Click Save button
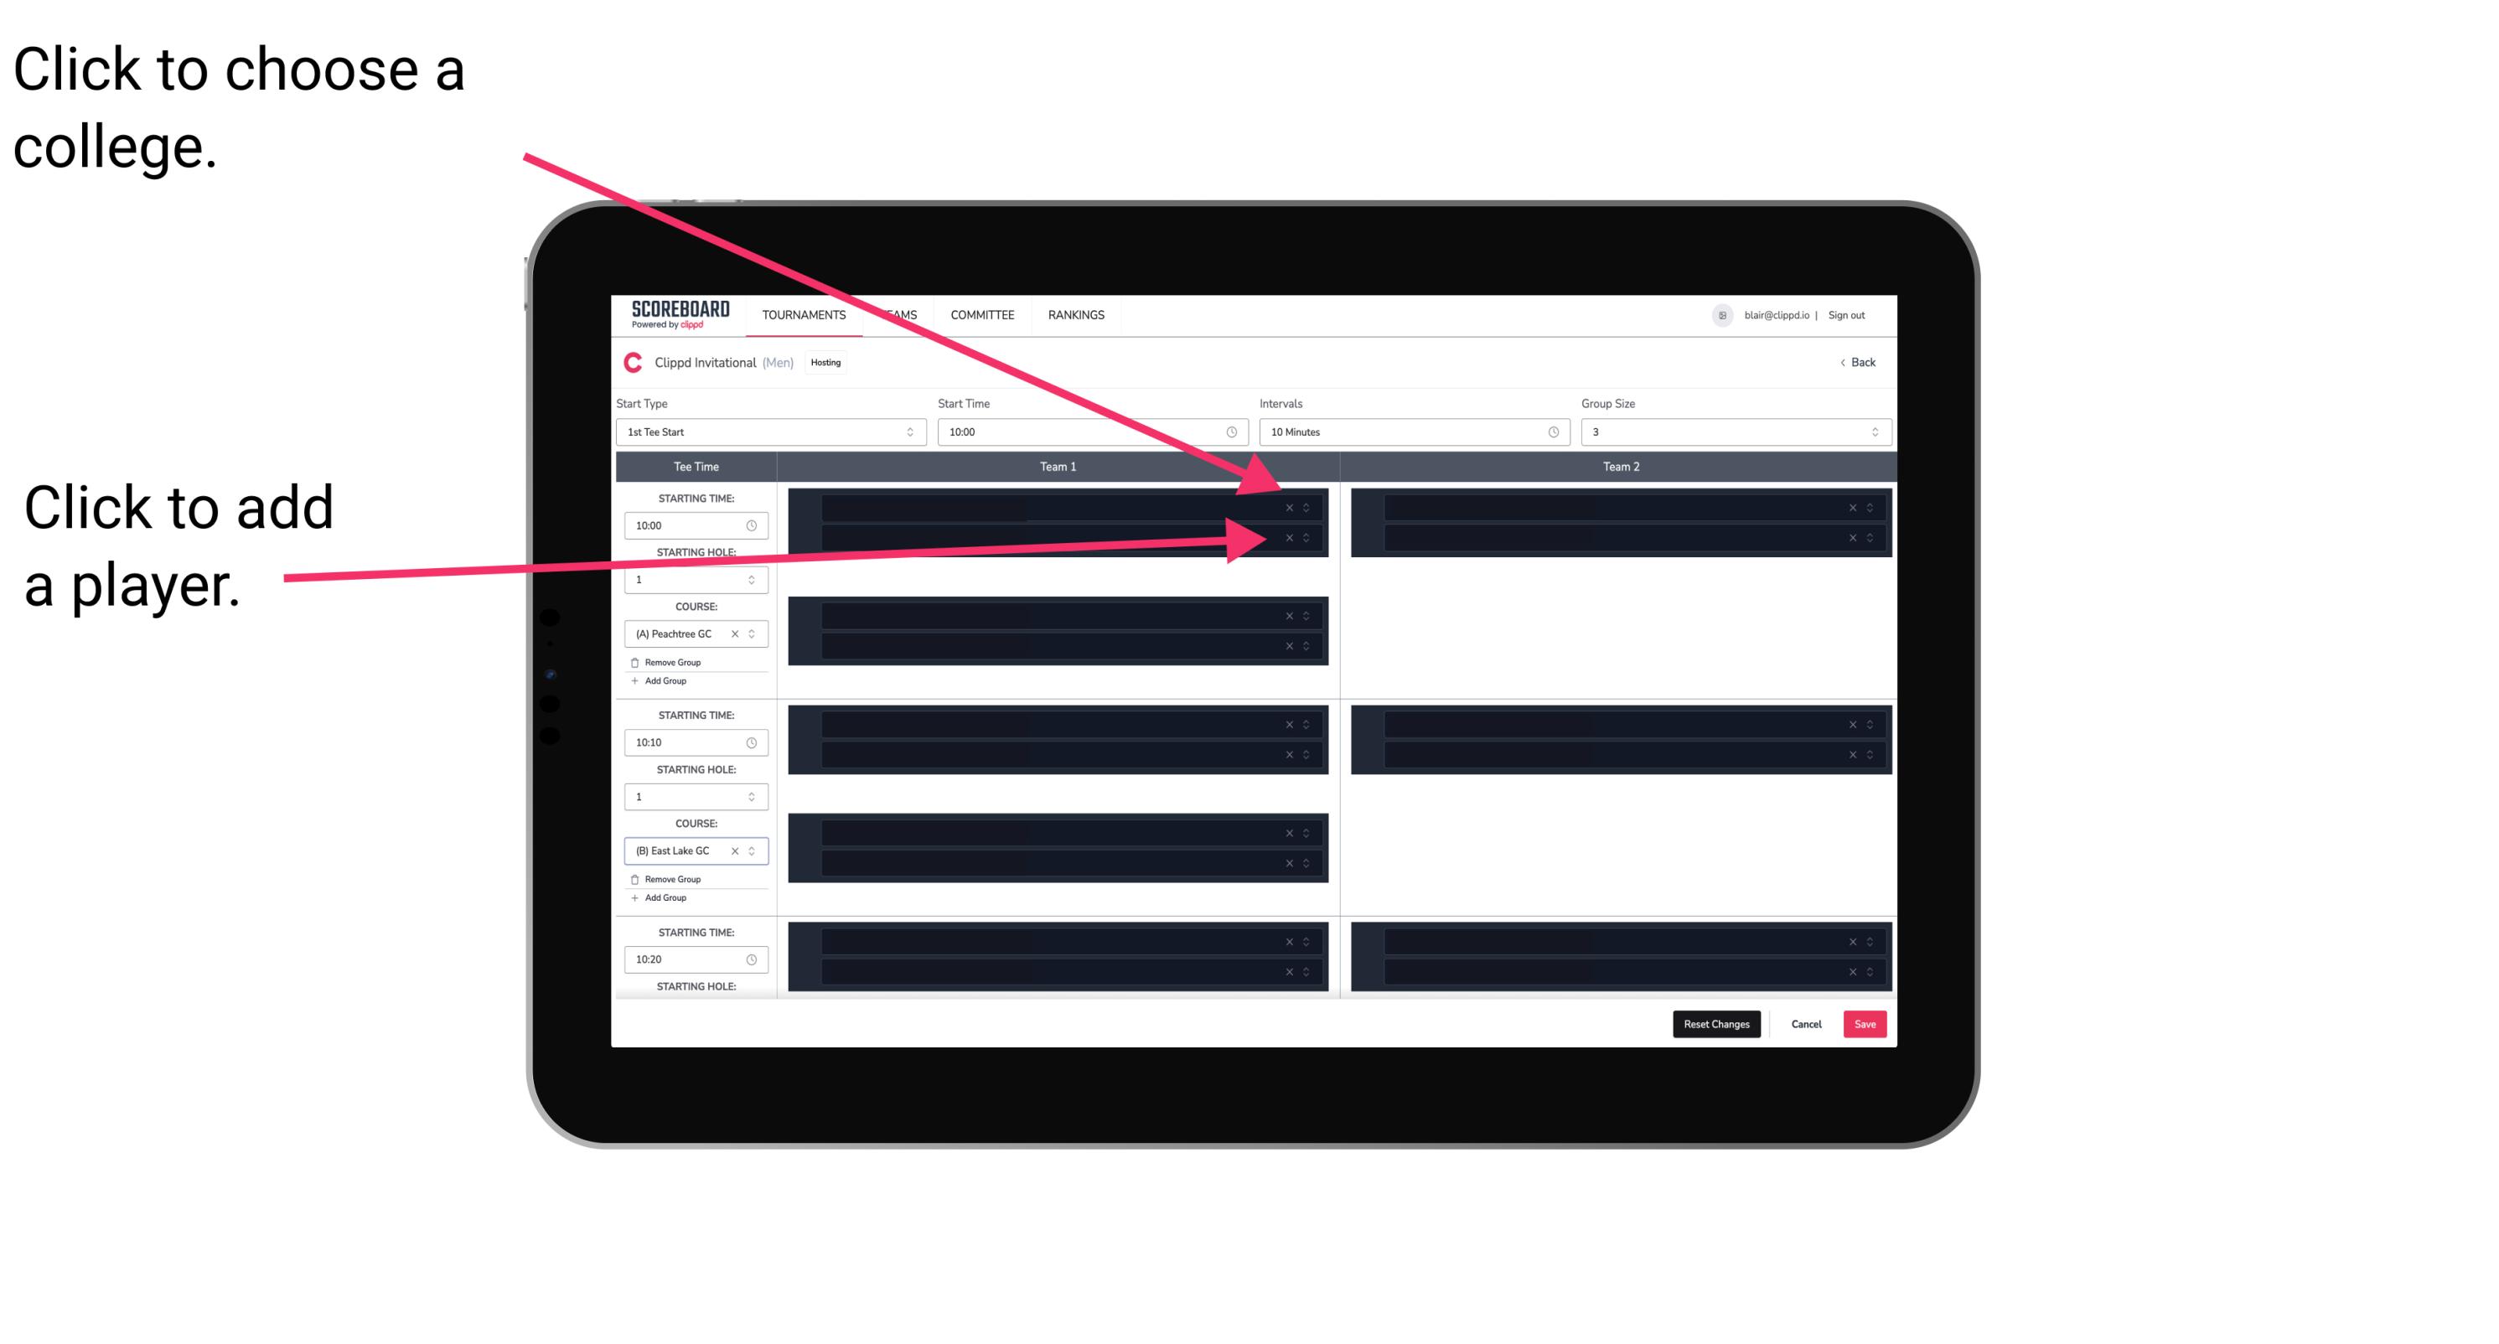 (x=1865, y=1023)
